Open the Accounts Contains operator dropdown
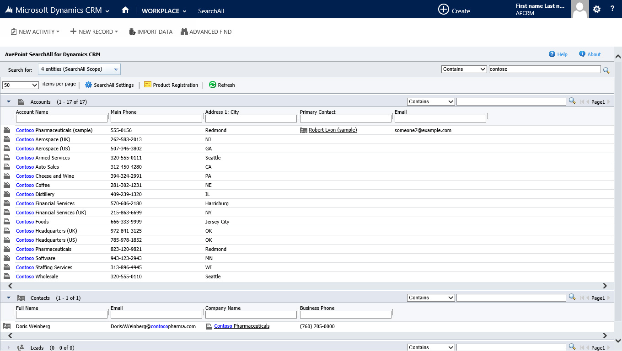Screen dimensions: 622x351 coord(431,101)
